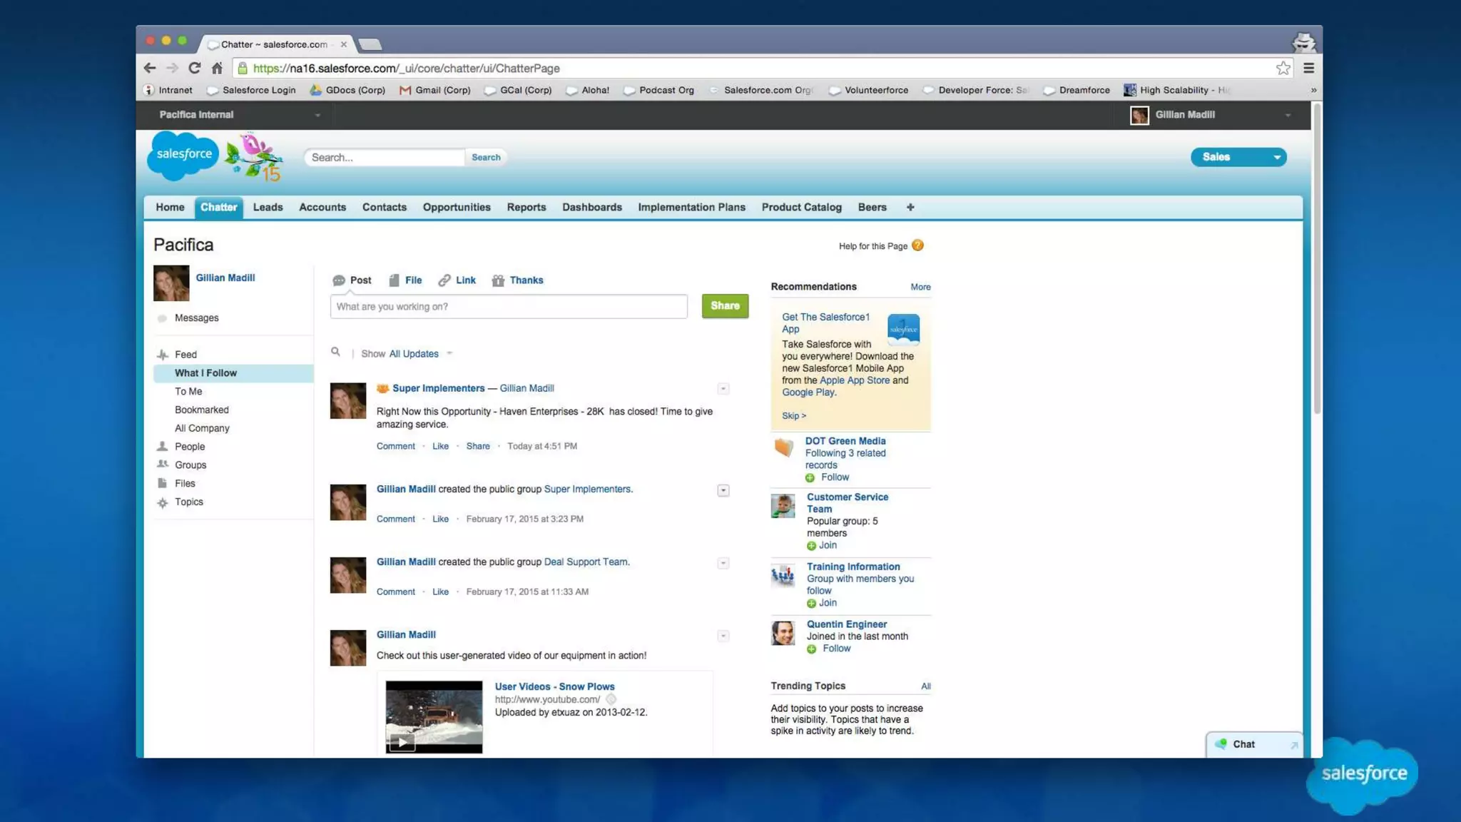
Task: Open post menu arrow for Super Implementers post
Action: (x=723, y=389)
